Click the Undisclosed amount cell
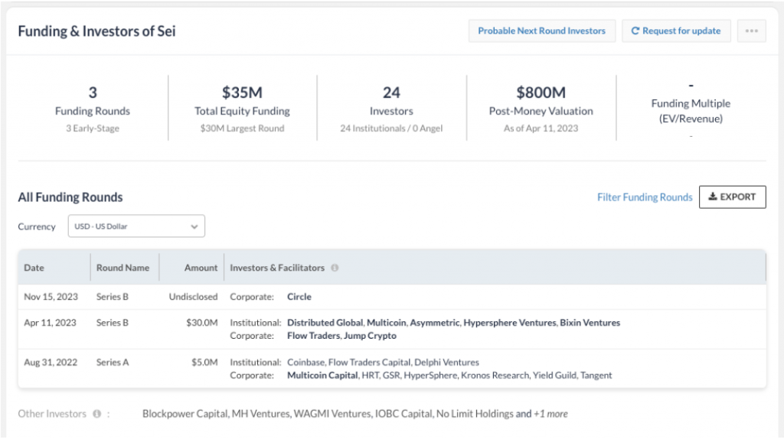This screenshot has width=784, height=439. (193, 297)
